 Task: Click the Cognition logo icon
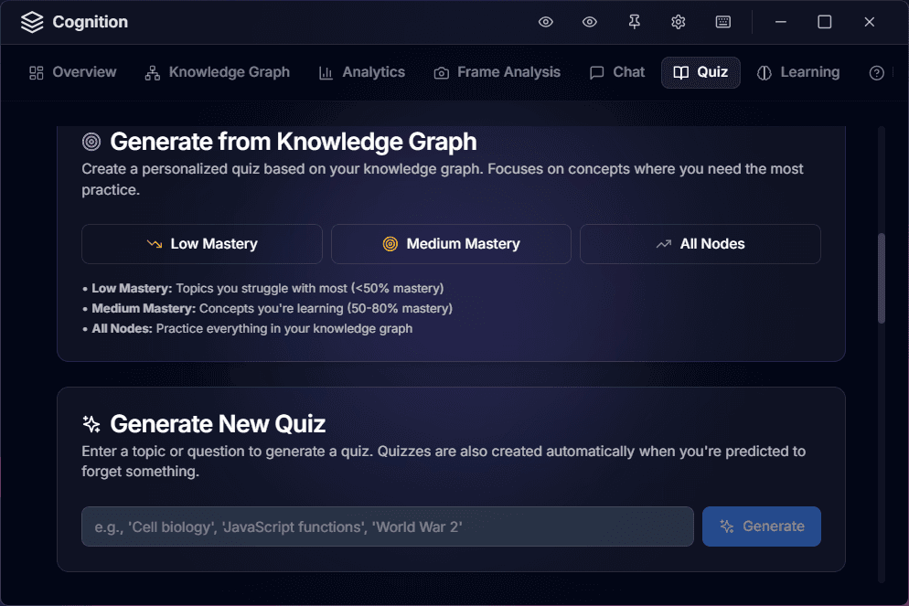tap(32, 22)
